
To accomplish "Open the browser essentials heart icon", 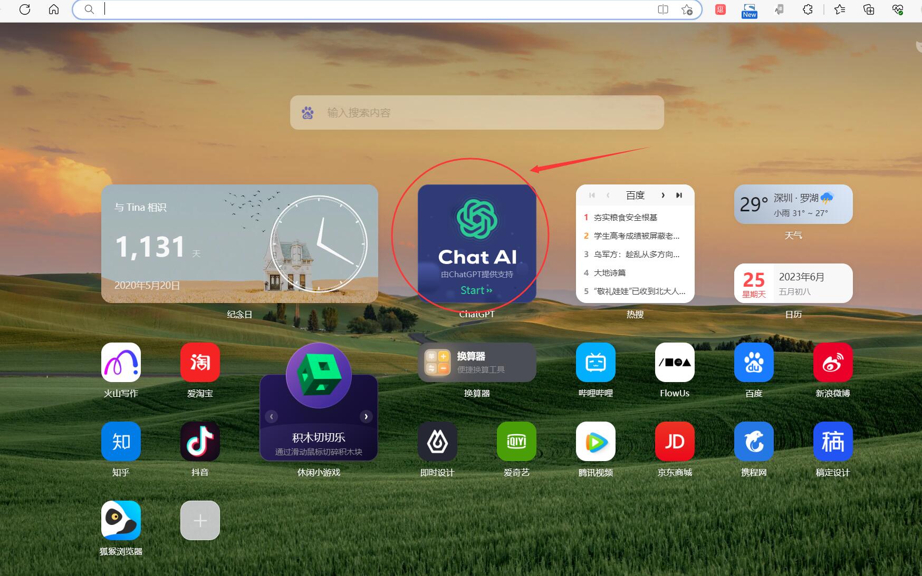I will [898, 9].
